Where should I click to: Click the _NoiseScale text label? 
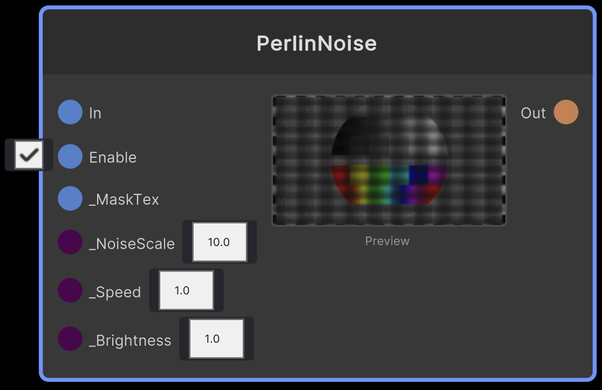tap(132, 244)
